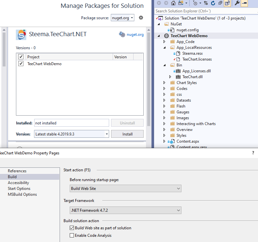Click the NuGet folder icon
The image size is (258, 242).
point(166,24)
